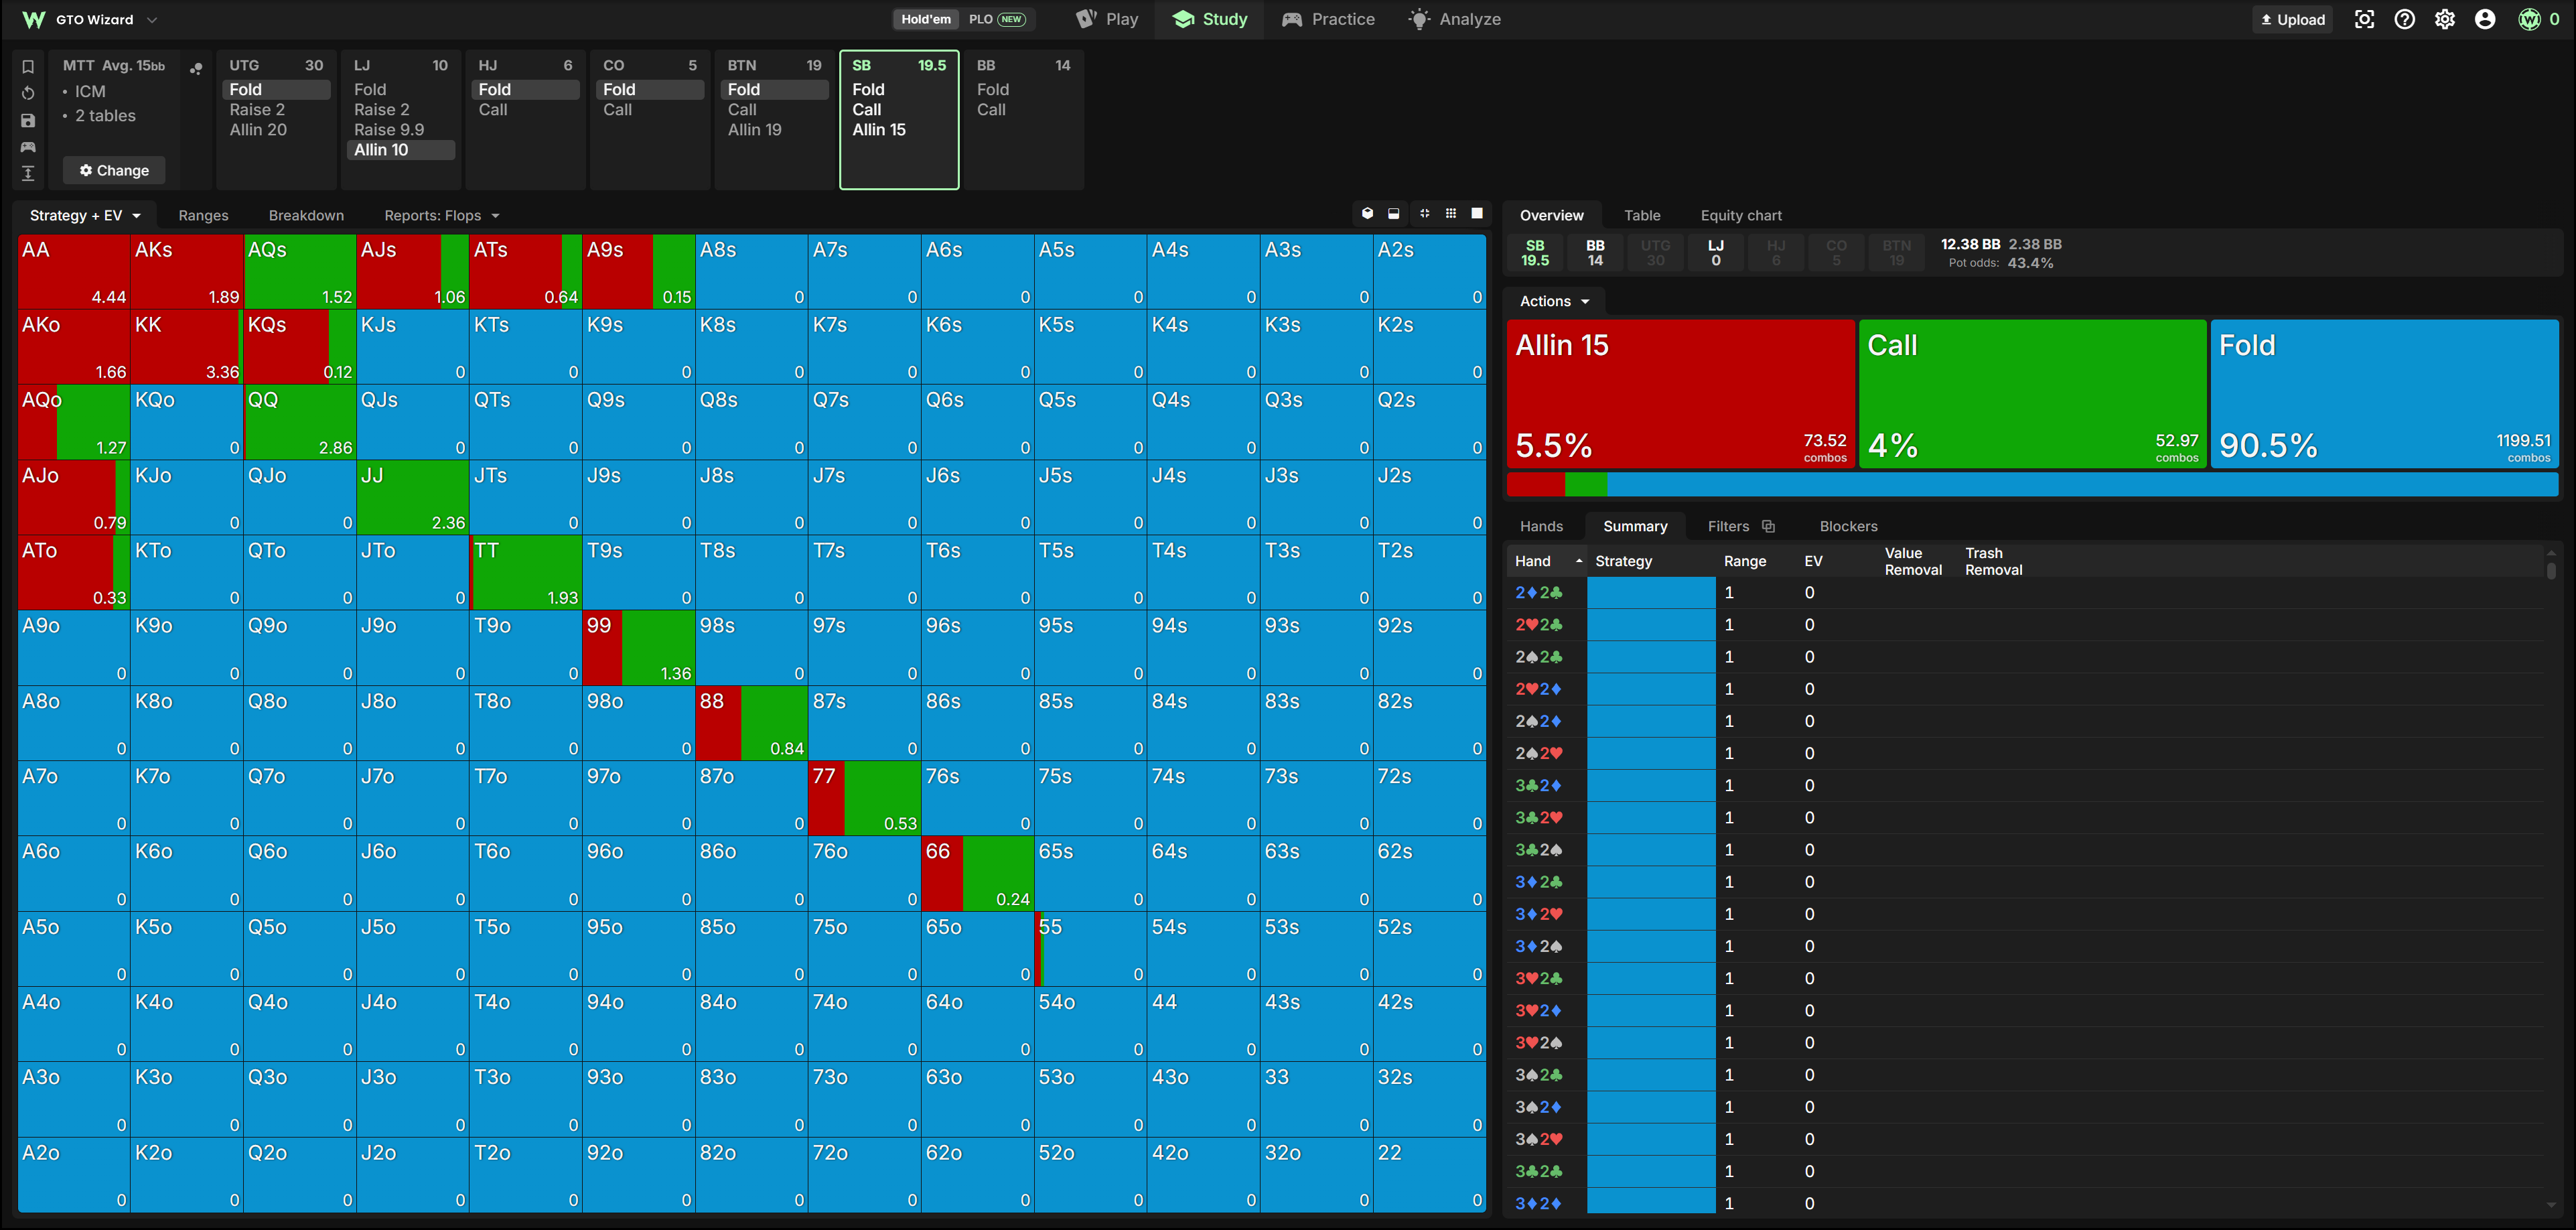Click the reset/undo arrow icon
This screenshot has width=2576, height=1230.
point(28,93)
